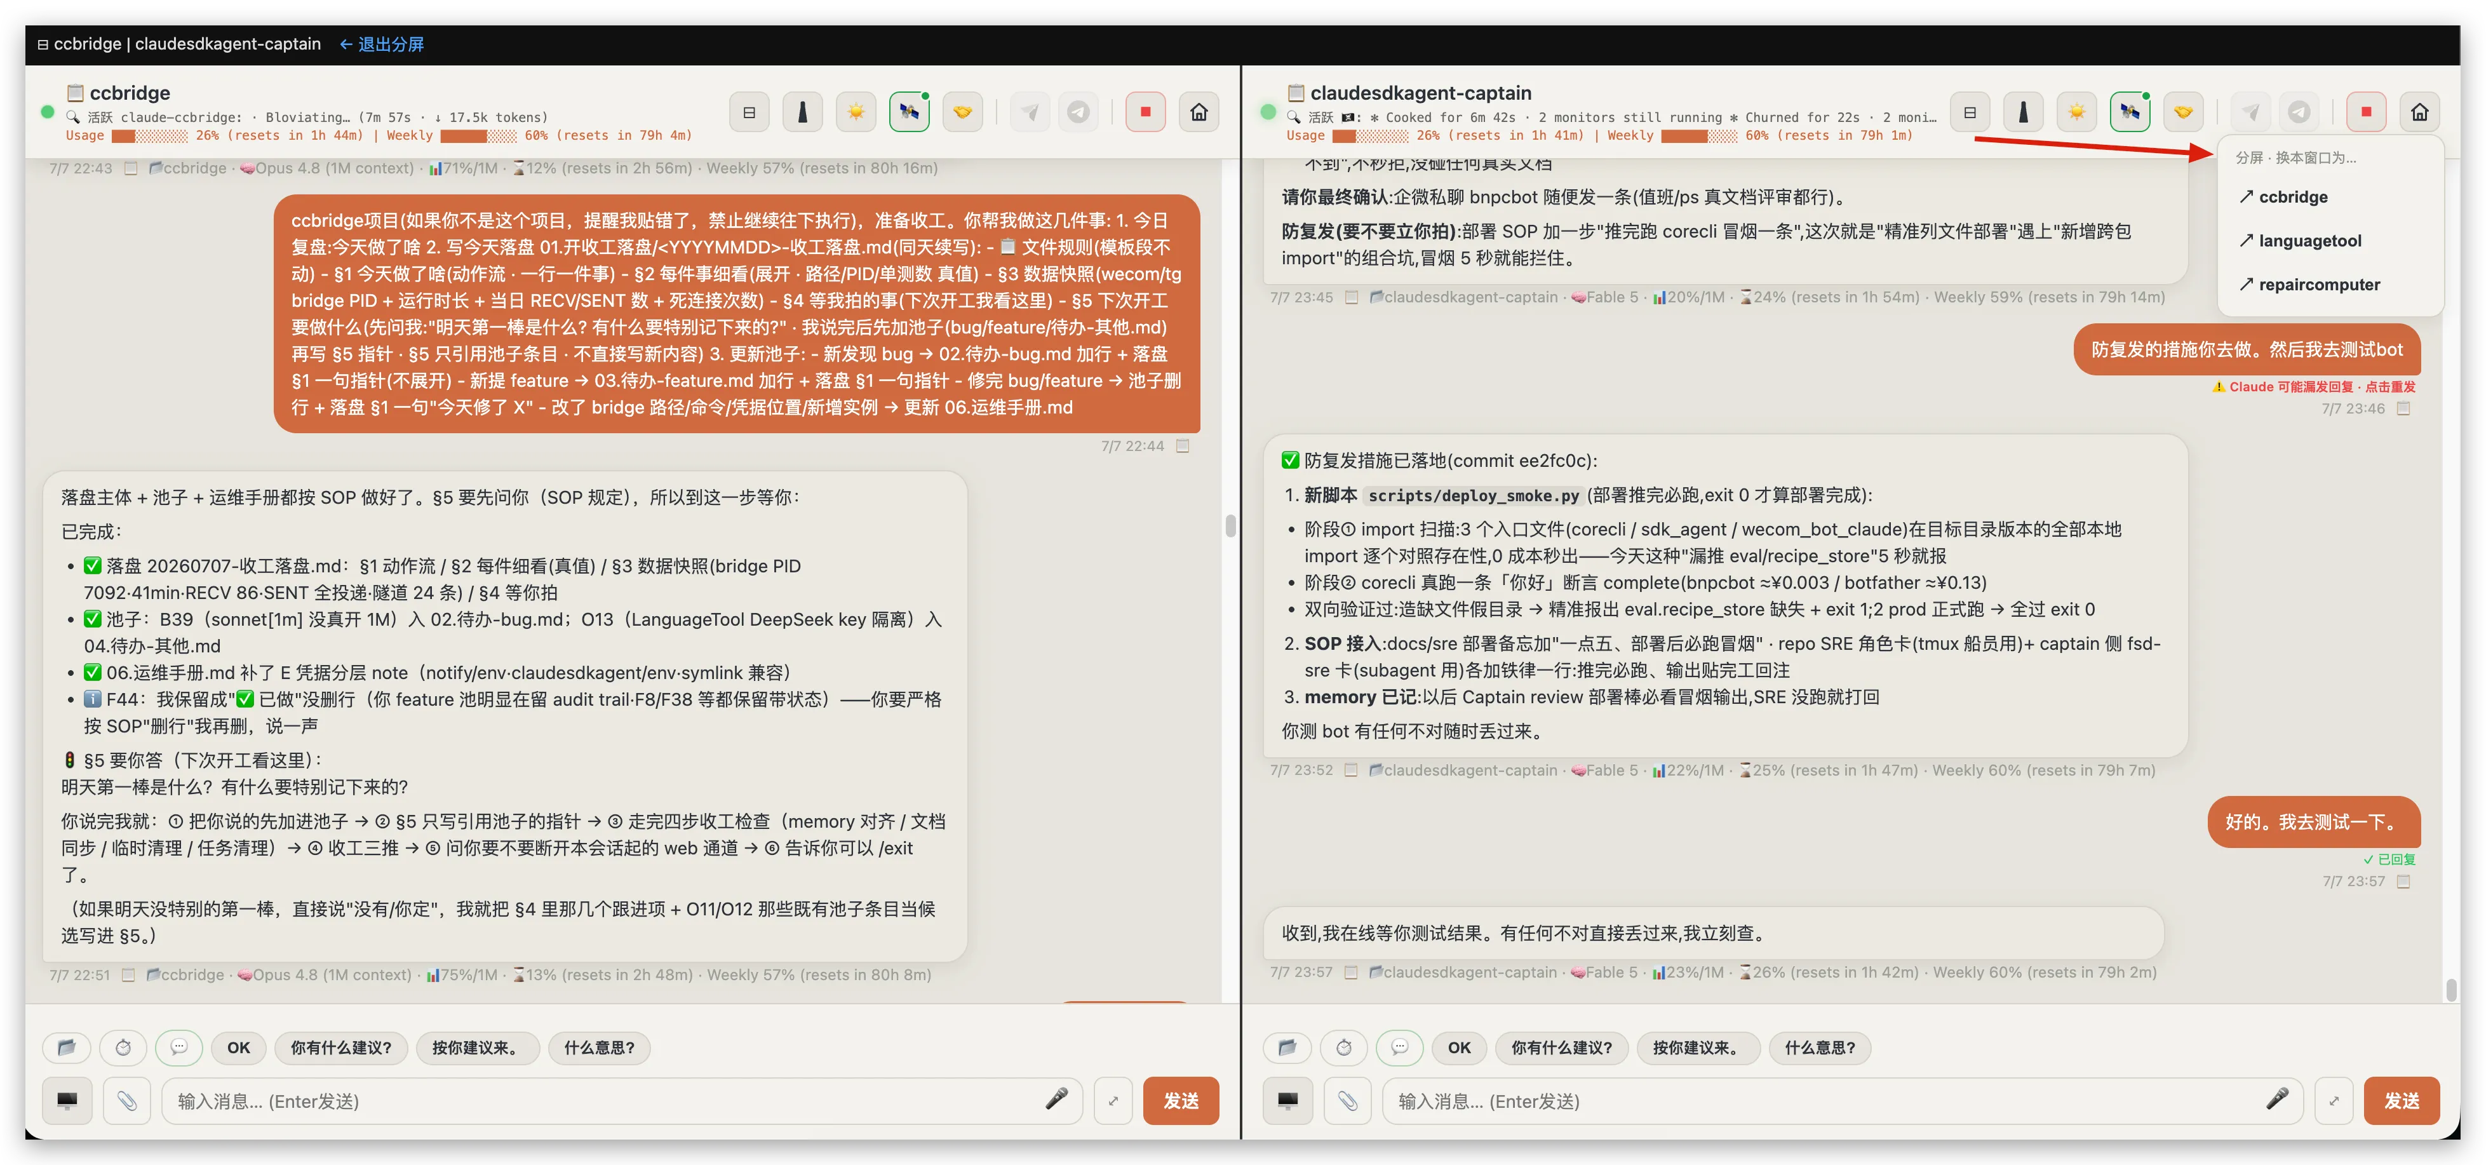Click 按你建议来。 in claudesdkagent-captain pane

pyautogui.click(x=1698, y=1047)
